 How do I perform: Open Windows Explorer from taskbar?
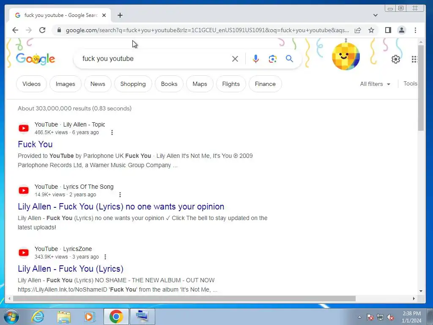(x=64, y=317)
